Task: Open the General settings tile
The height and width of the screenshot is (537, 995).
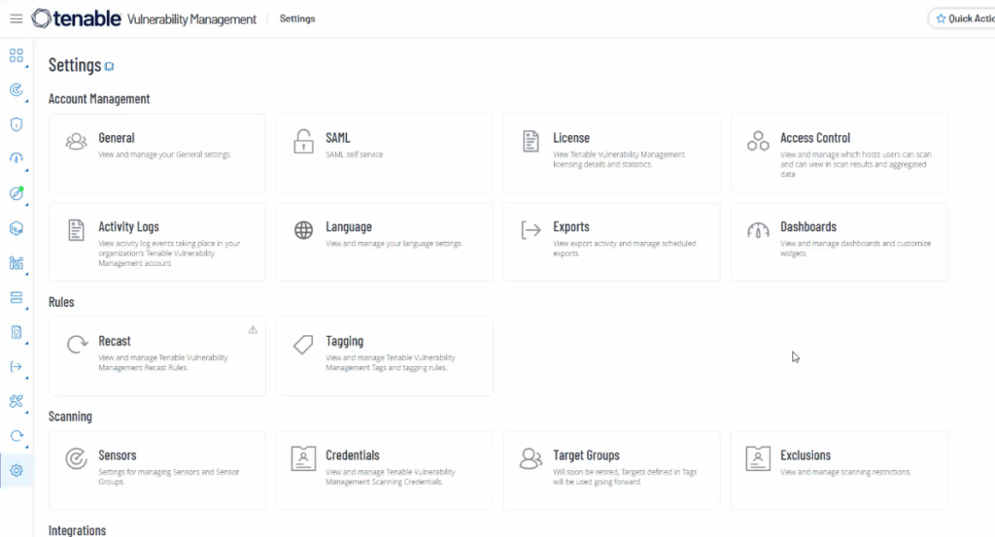Action: (156, 152)
